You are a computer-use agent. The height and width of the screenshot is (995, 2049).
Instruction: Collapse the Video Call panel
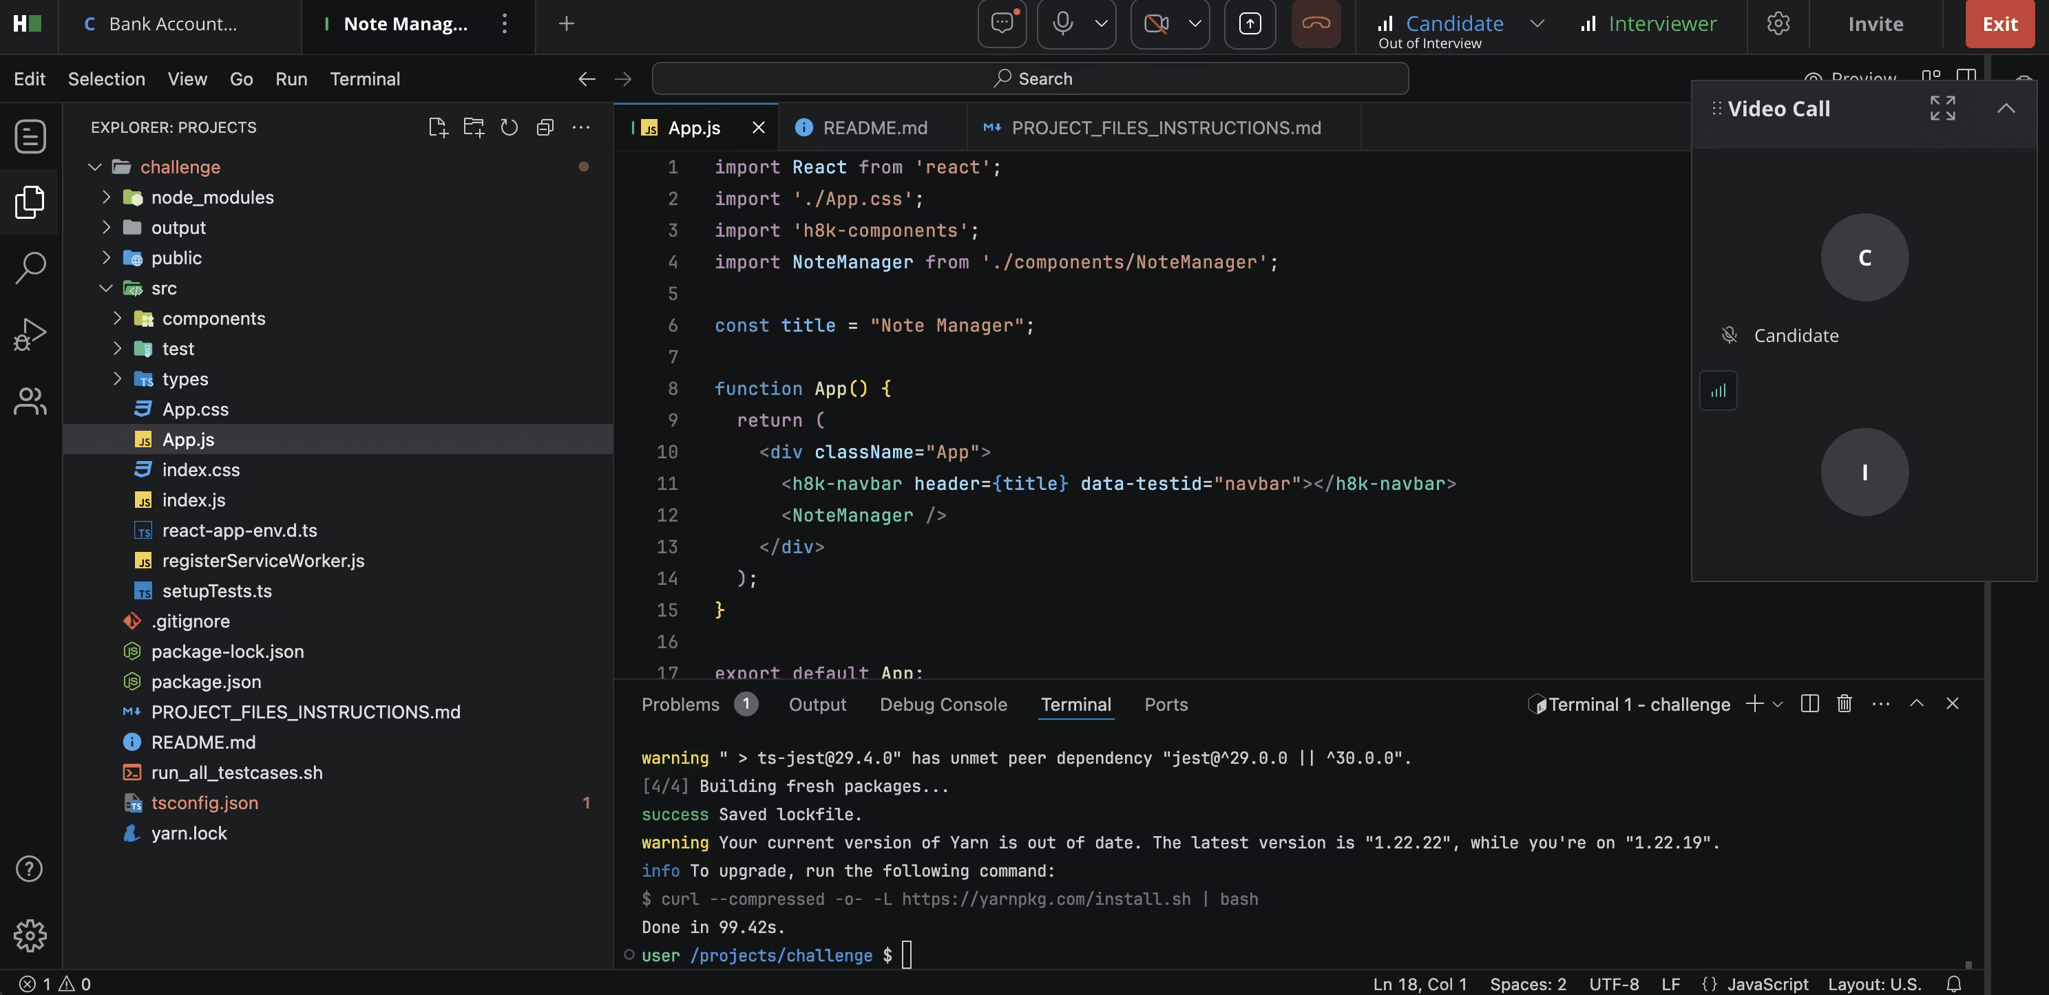point(2006,109)
